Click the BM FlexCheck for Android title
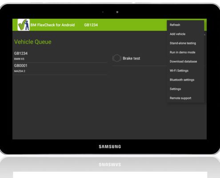This screenshot has height=178, width=220. pyautogui.click(x=52, y=25)
